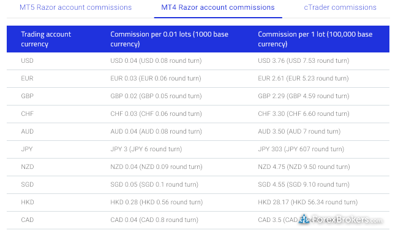Image resolution: width=398 pixels, height=233 pixels.
Task: Click the GBP 2.29 per lot cell
Action: 304,96
